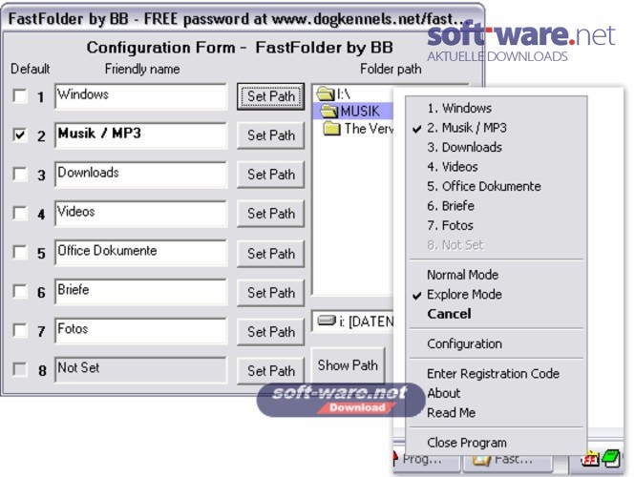Switch to the Prog... taskbar button

[427, 462]
